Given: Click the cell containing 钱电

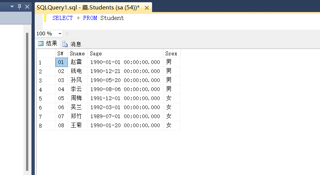Looking at the screenshot, I should 78,71.
